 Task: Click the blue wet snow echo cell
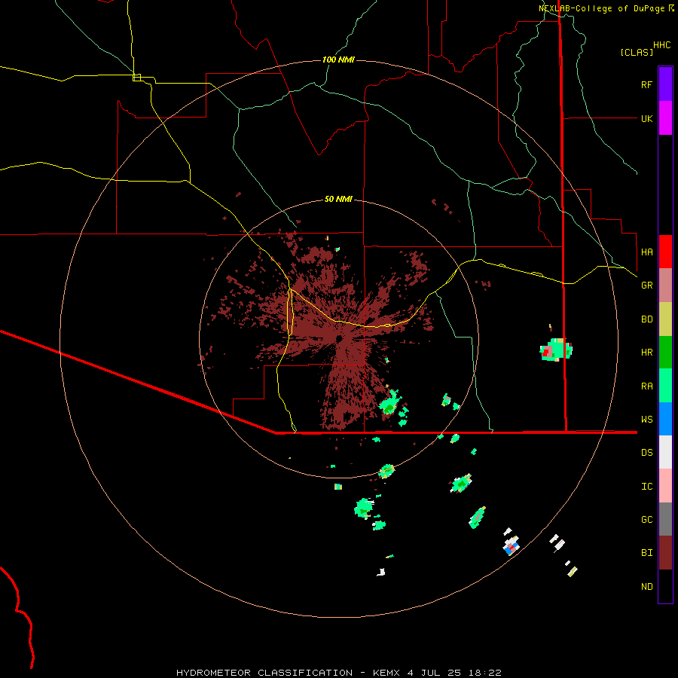tap(511, 545)
